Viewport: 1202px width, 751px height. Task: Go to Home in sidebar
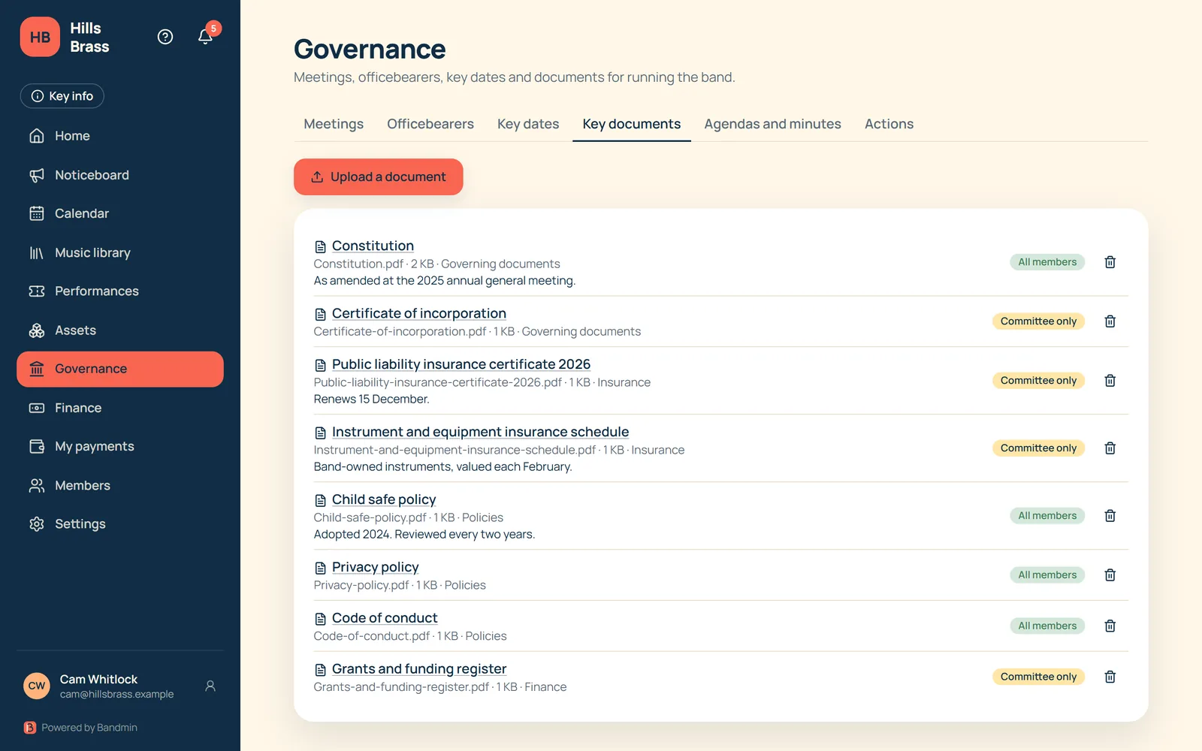tap(120, 136)
